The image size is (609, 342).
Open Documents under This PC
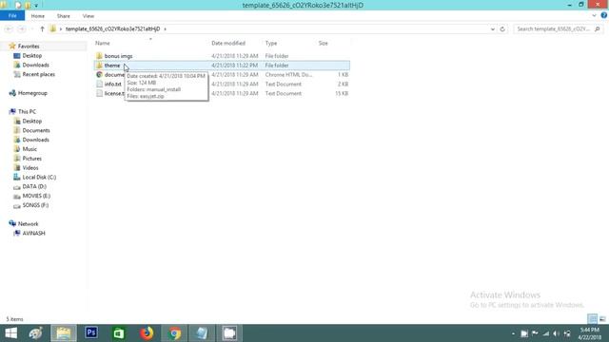pyautogui.click(x=36, y=130)
